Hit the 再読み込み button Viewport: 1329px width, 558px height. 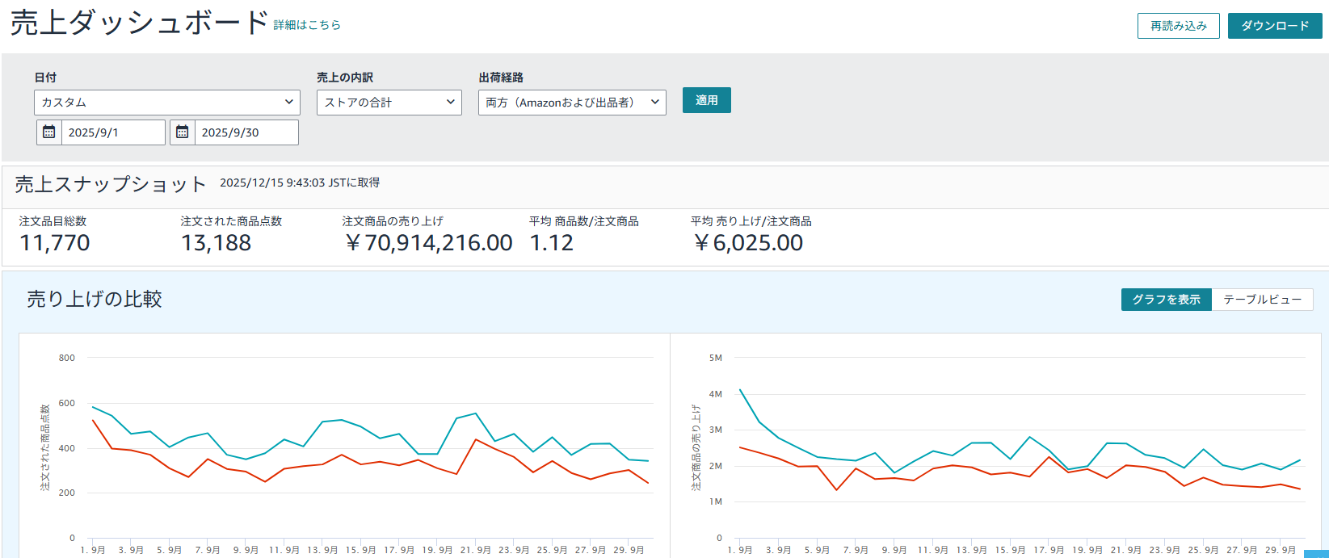point(1178,26)
